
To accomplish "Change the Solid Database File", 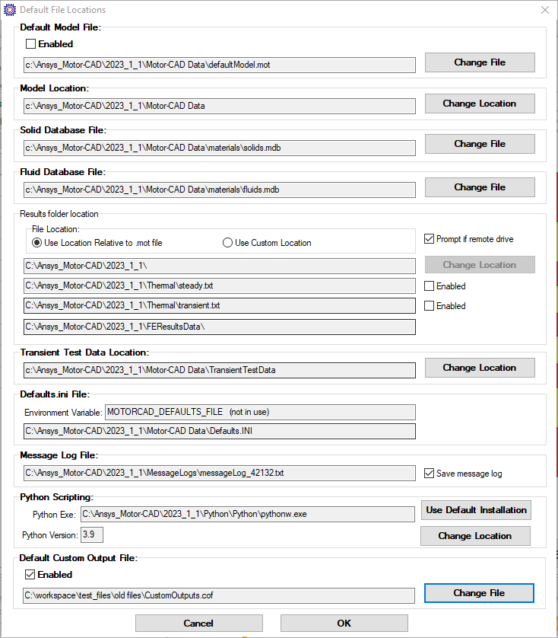I will 480,144.
